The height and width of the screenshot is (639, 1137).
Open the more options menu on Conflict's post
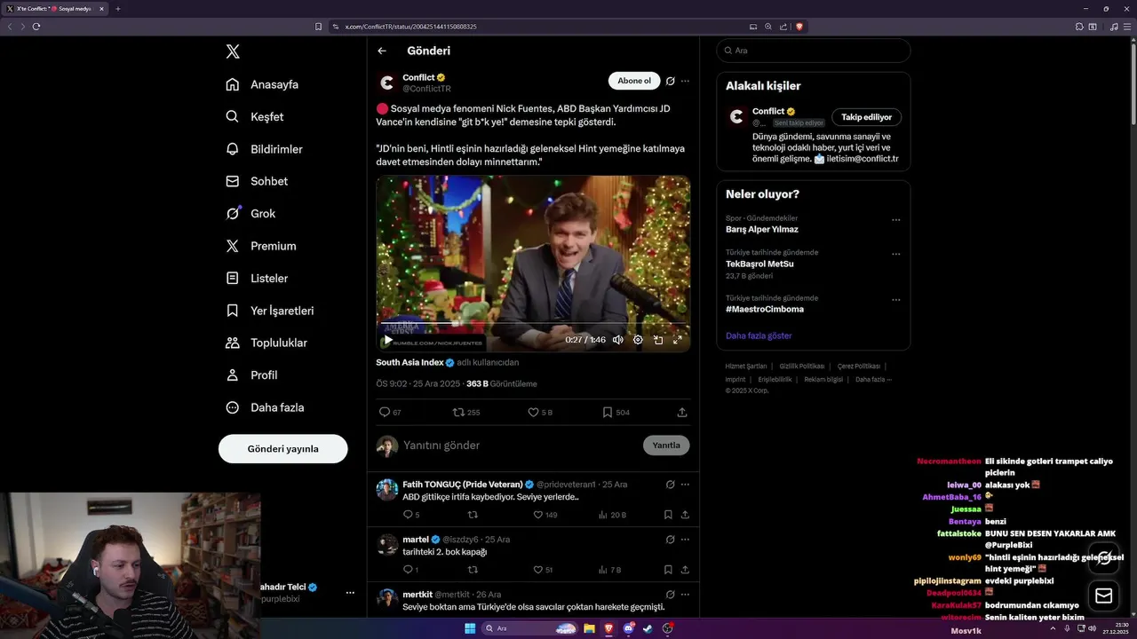click(685, 81)
